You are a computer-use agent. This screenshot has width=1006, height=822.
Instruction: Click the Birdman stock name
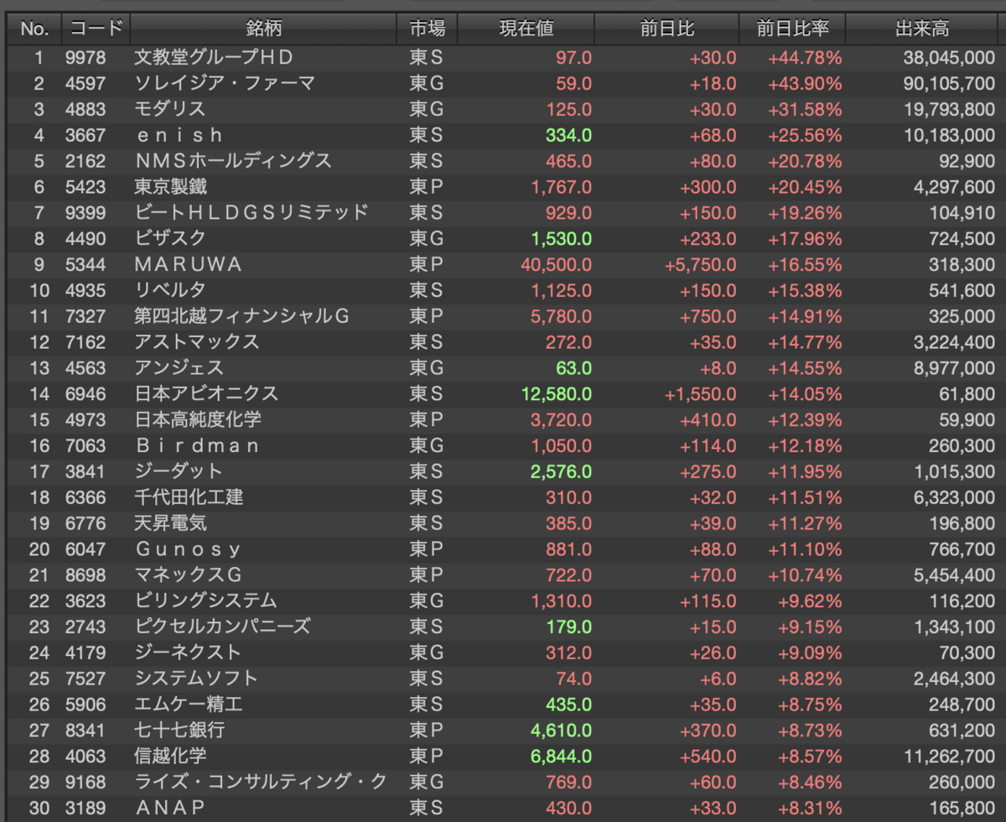197,445
